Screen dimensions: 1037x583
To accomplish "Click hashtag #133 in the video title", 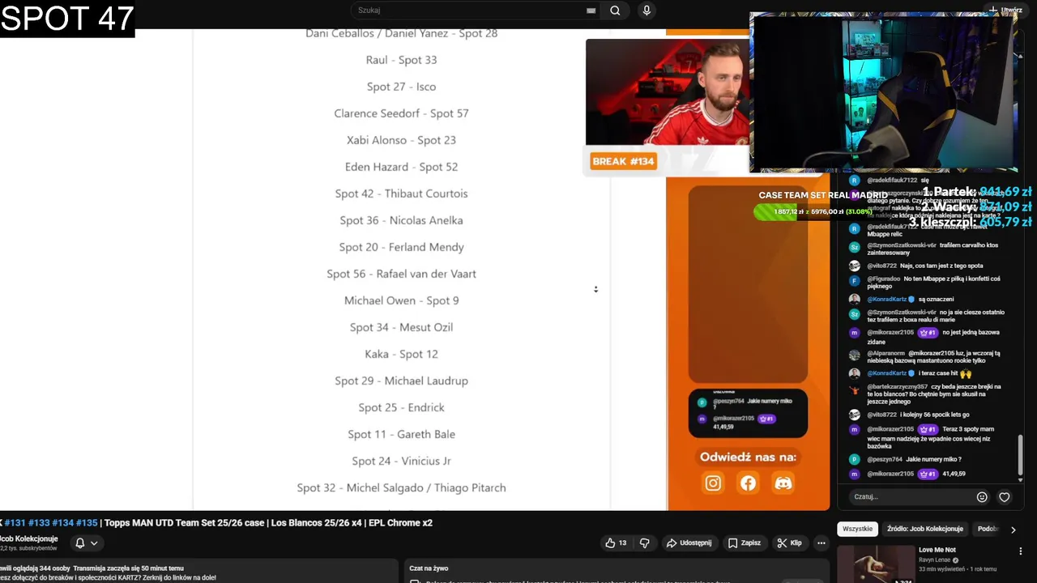I will [39, 523].
